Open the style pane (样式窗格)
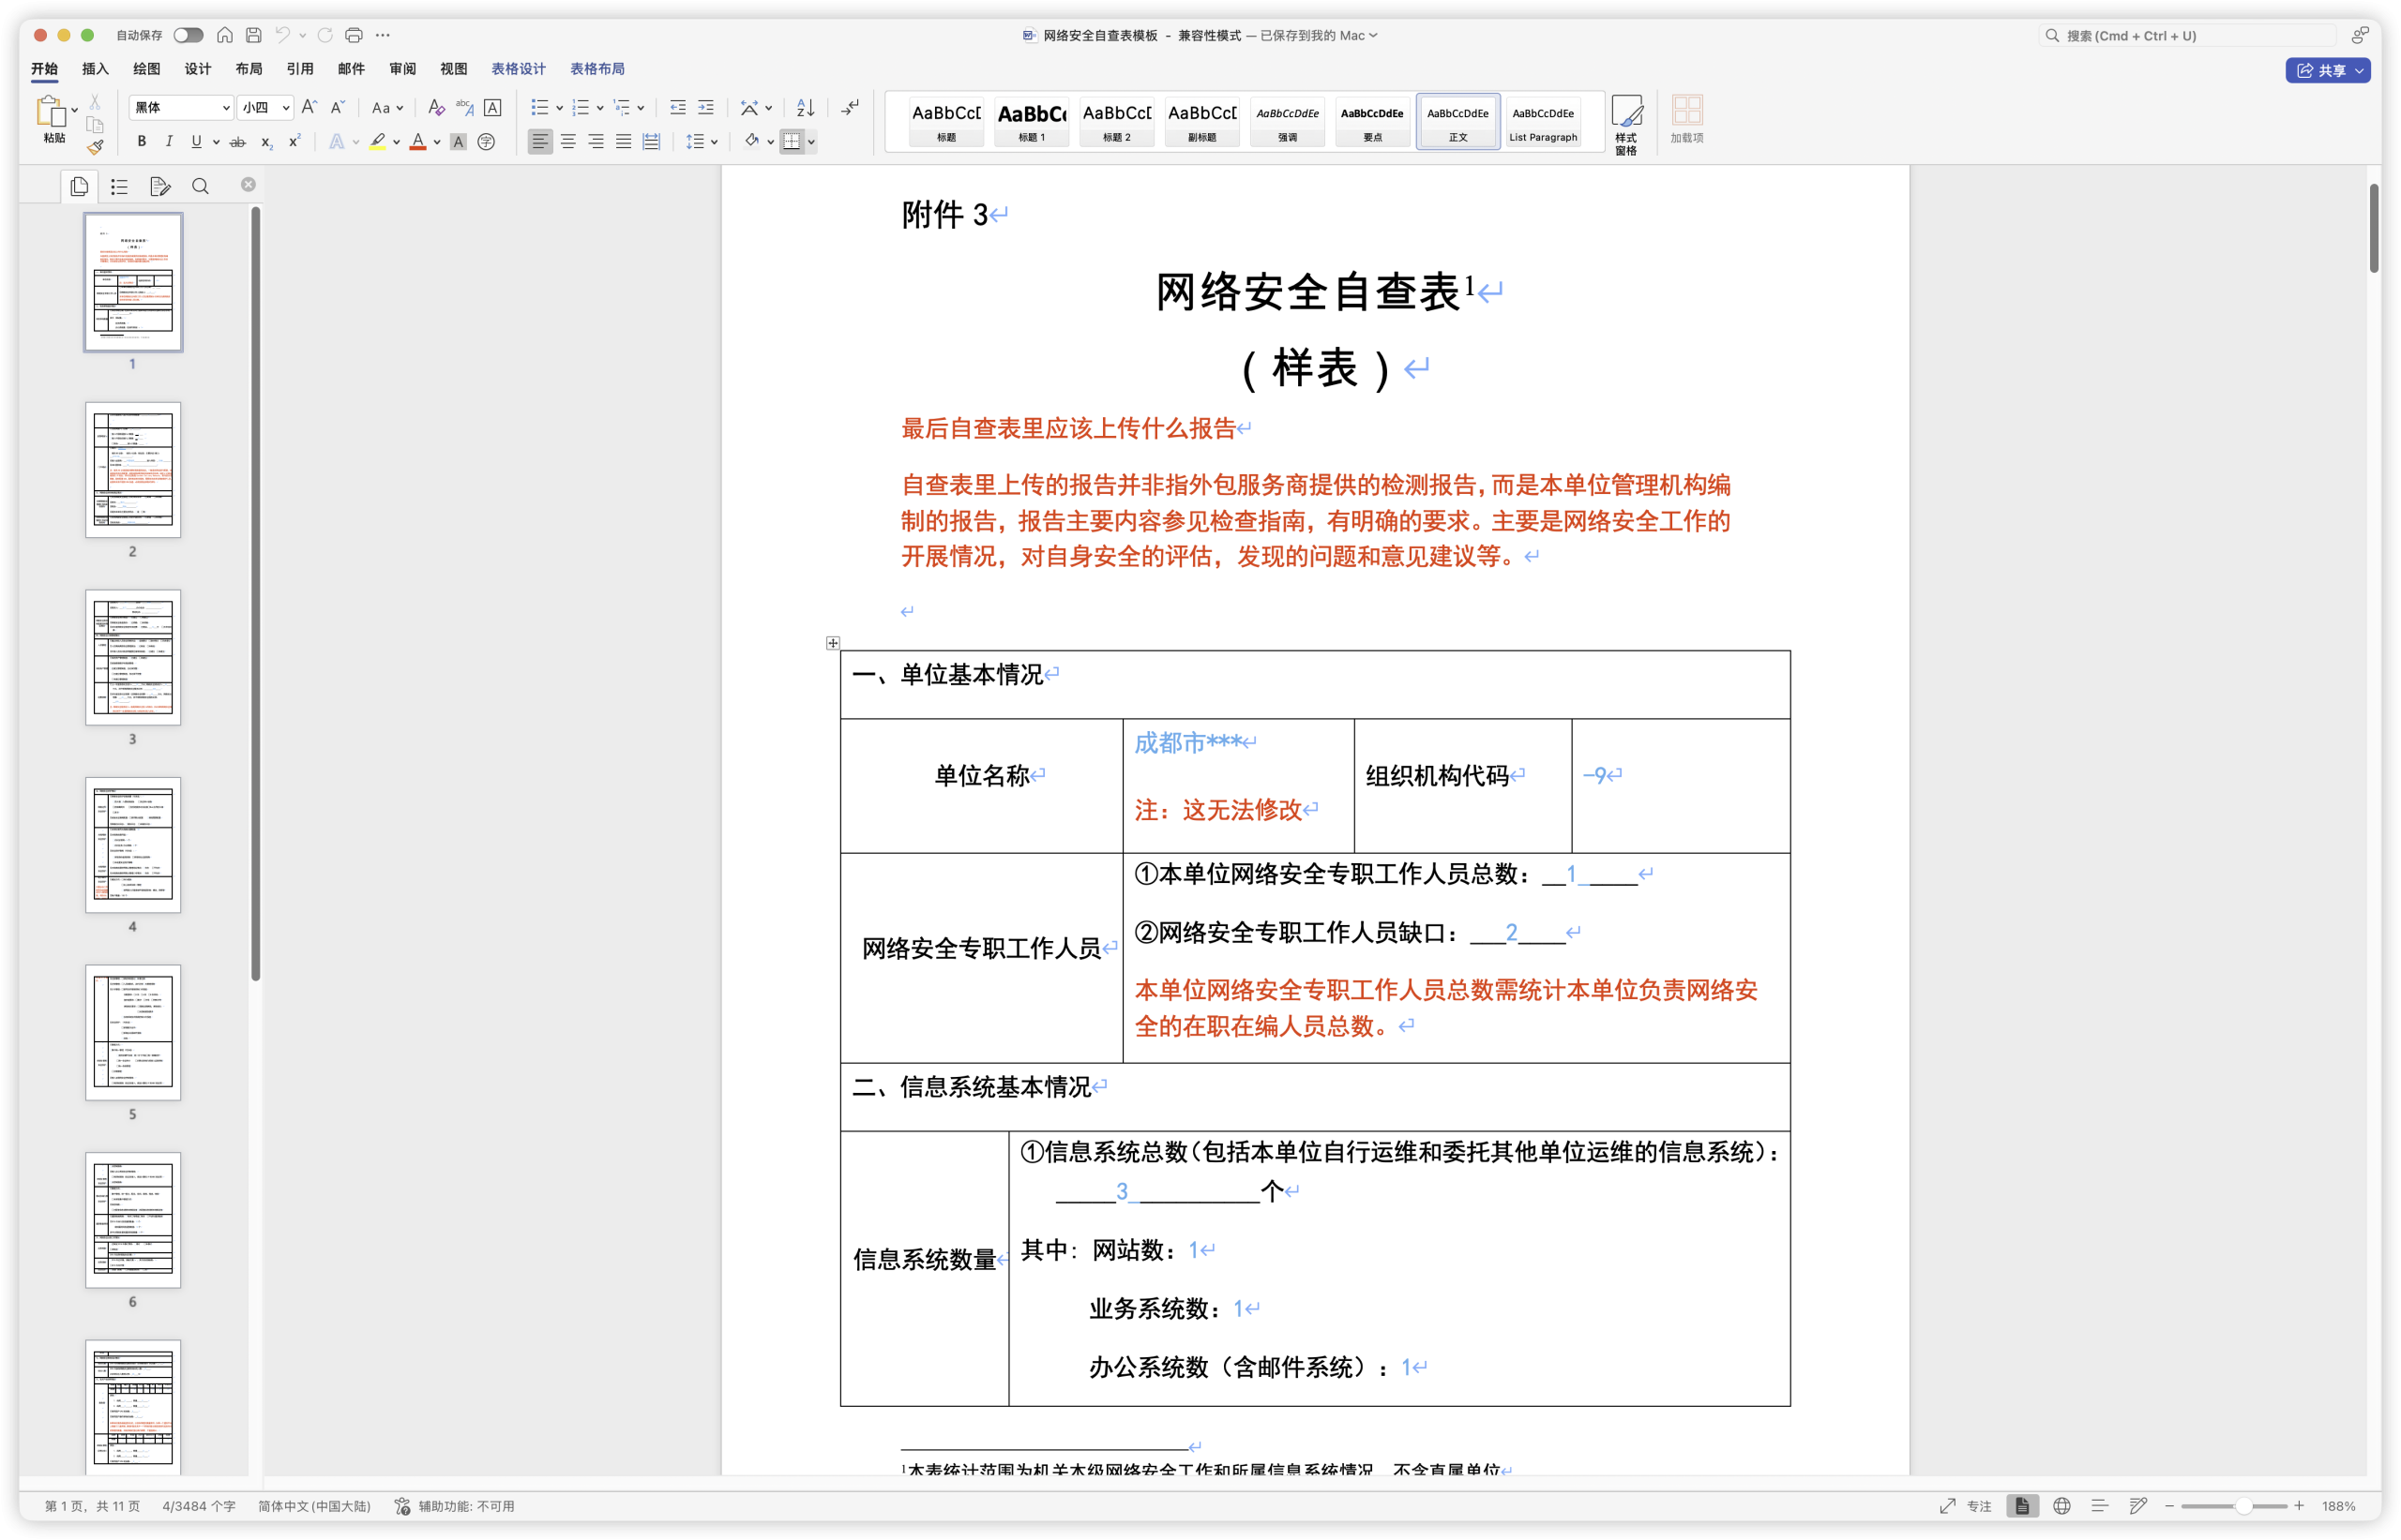 pyautogui.click(x=1625, y=122)
